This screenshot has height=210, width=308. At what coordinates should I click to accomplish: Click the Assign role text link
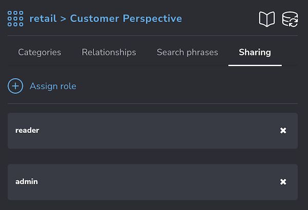coord(53,86)
